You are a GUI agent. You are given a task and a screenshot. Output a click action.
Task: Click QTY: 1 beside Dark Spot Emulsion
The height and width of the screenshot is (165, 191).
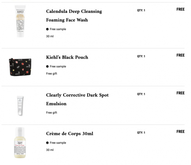(141, 94)
